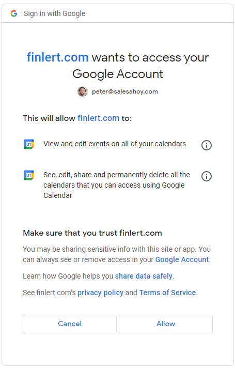This screenshot has width=235, height=368.
Task: Open finlert.com link in main heading
Action: (57, 57)
